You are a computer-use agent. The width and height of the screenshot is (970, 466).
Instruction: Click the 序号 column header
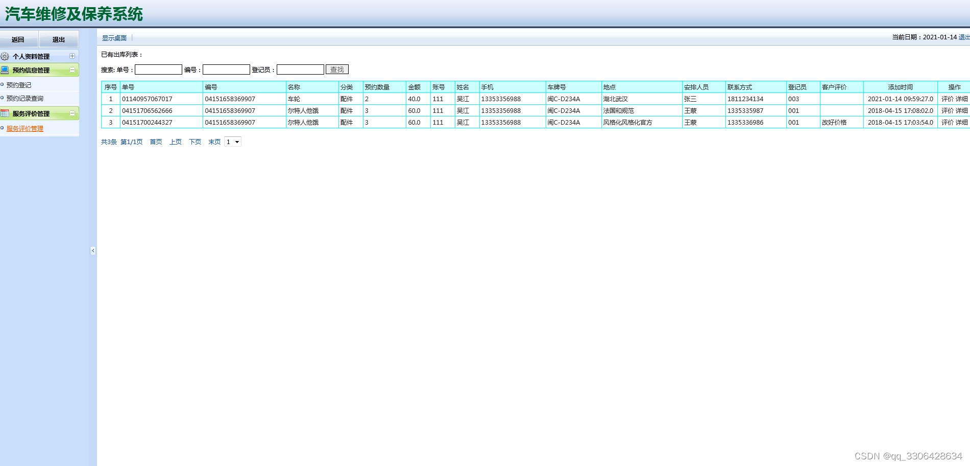pyautogui.click(x=111, y=87)
